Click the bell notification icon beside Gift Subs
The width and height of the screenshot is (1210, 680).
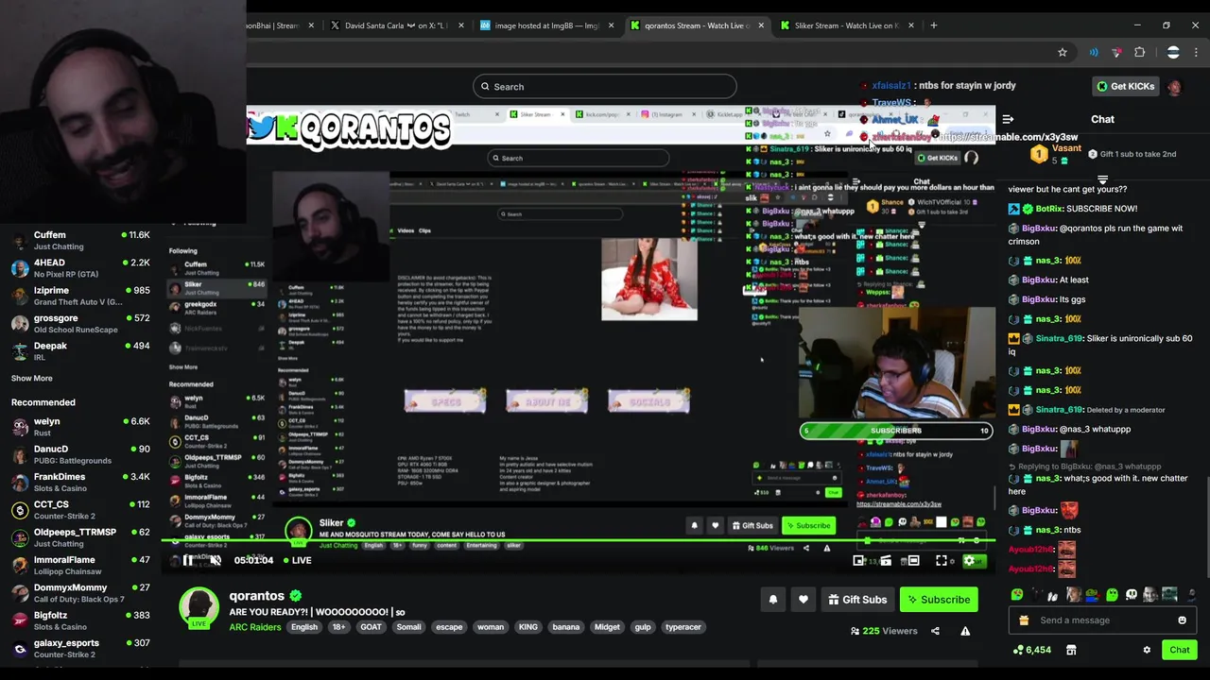click(773, 600)
